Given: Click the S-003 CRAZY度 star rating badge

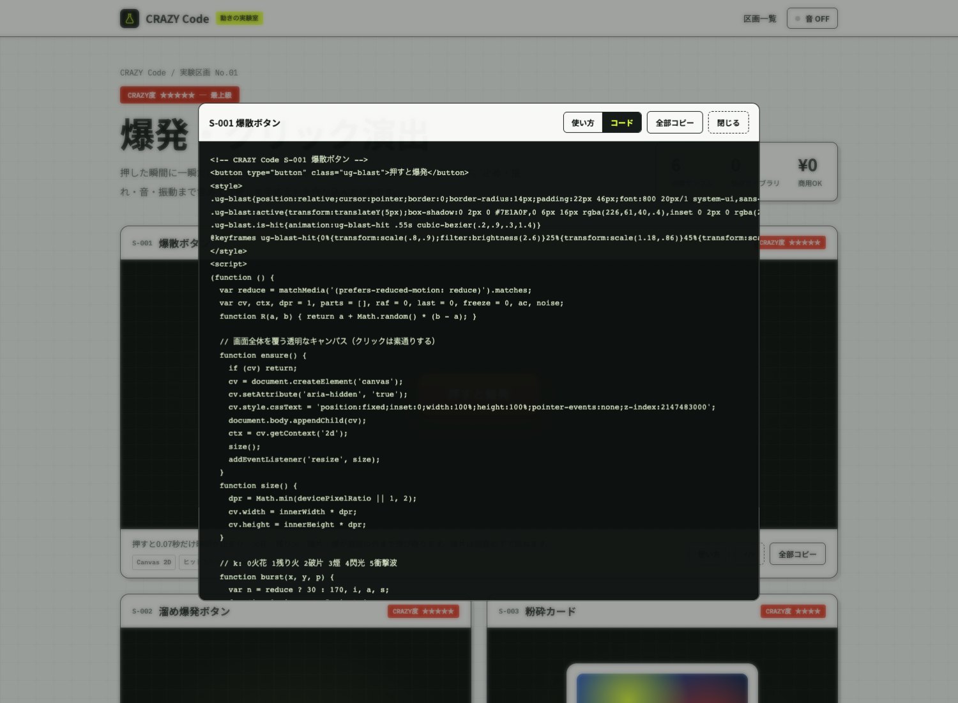Looking at the screenshot, I should [x=793, y=612].
